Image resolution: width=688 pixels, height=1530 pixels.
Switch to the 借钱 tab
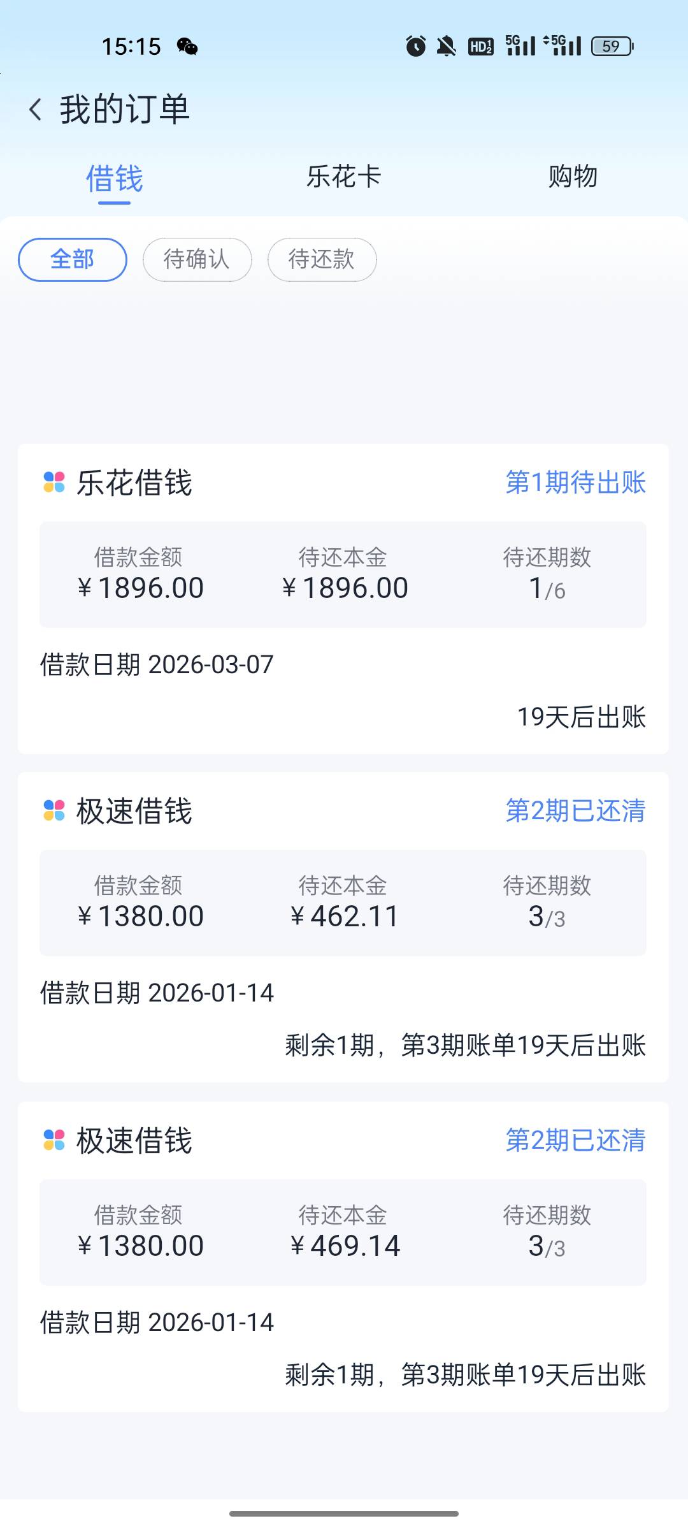coord(115,178)
